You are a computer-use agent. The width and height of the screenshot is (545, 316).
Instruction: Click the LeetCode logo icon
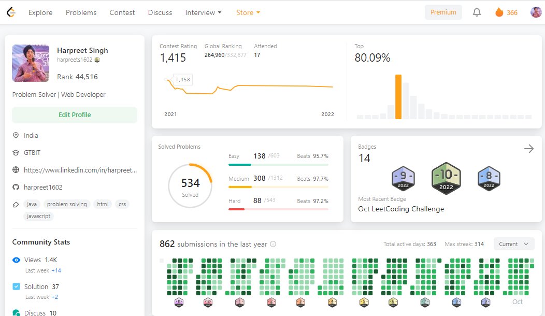click(11, 12)
